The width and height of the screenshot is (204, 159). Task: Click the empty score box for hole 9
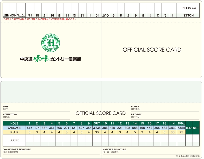[89, 140]
